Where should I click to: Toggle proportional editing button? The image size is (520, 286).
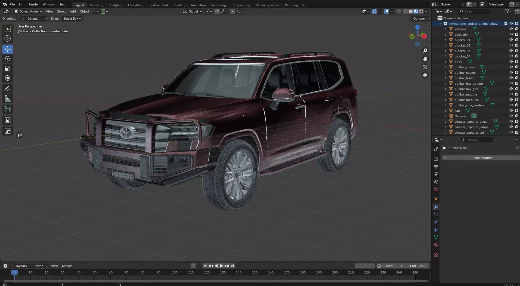pyautogui.click(x=233, y=11)
